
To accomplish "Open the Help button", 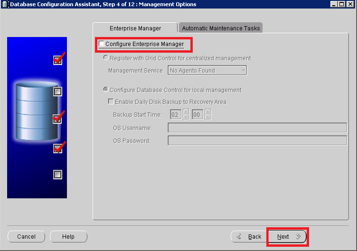I will point(68,236).
